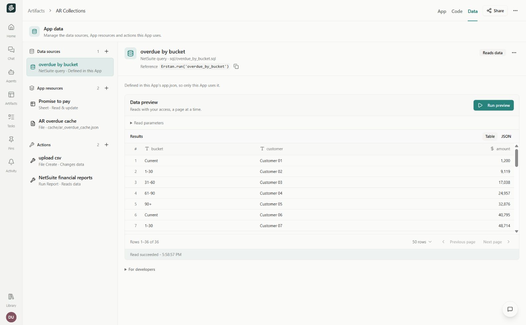Select the overdue by bucket data source
This screenshot has width=526, height=325.
click(x=70, y=67)
